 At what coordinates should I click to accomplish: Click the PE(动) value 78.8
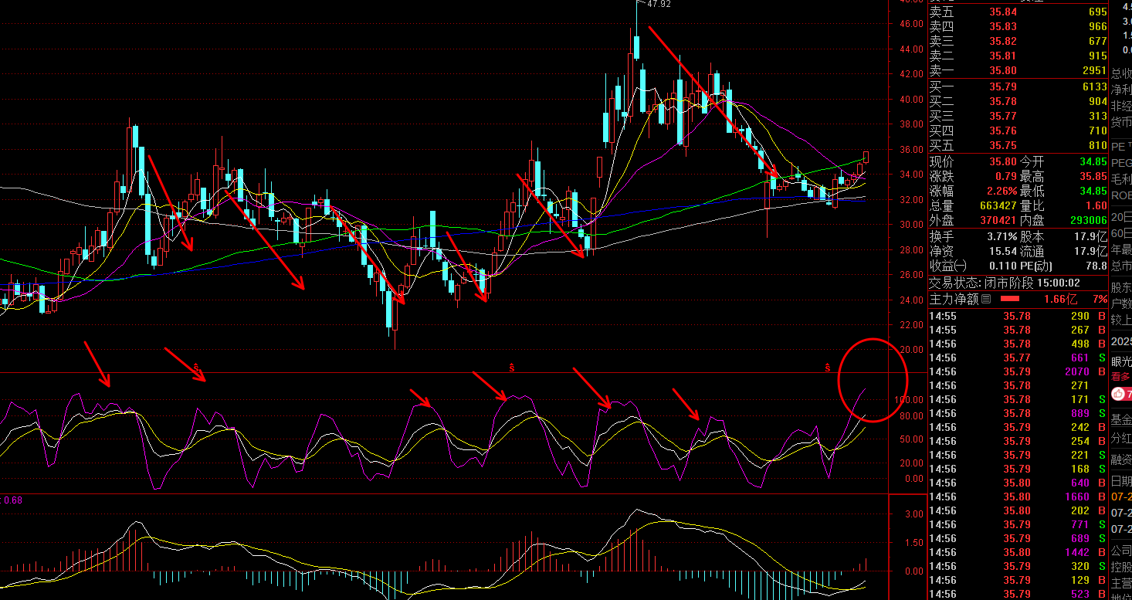pyautogui.click(x=1096, y=266)
